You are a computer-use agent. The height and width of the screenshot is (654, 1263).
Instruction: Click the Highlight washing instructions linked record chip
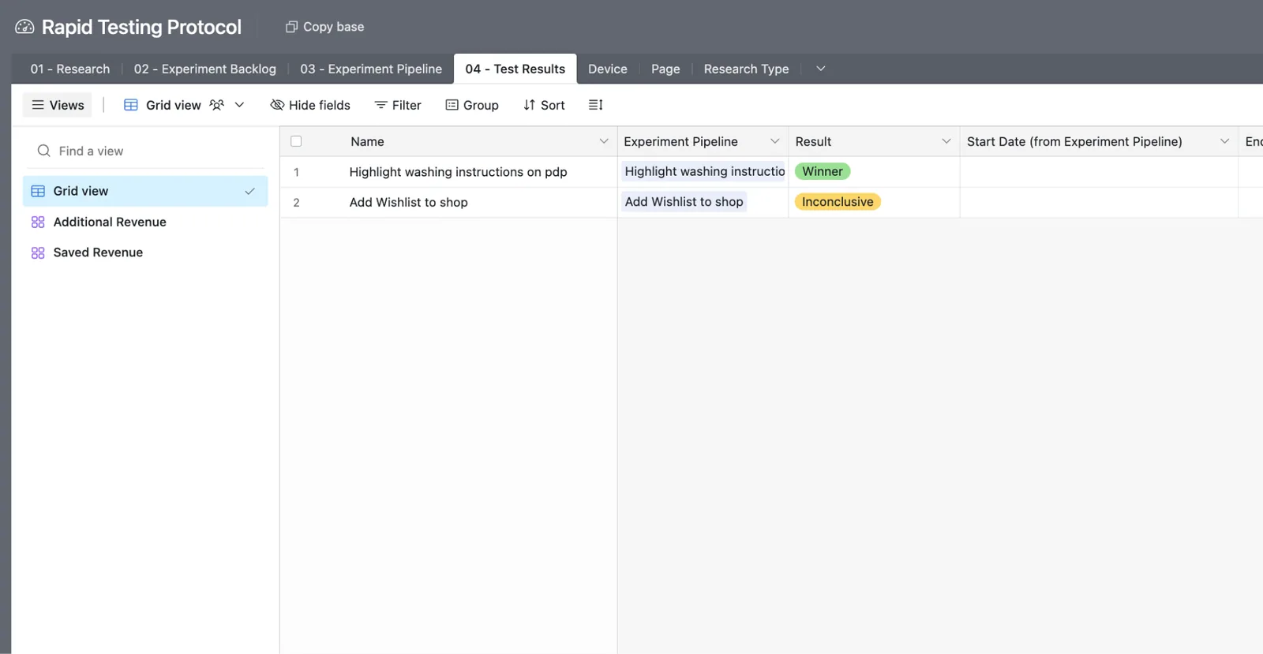(x=703, y=171)
